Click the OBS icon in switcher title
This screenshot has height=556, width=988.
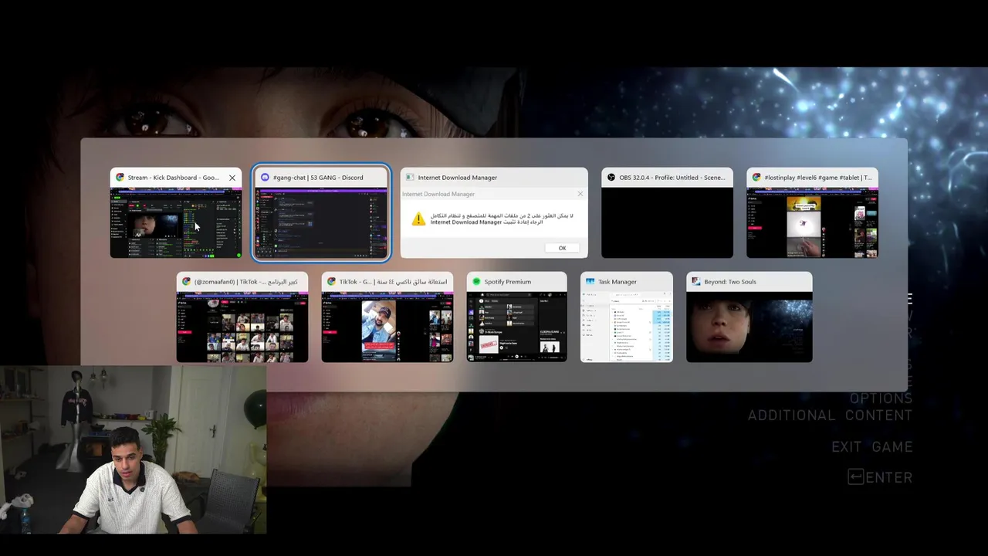611,178
